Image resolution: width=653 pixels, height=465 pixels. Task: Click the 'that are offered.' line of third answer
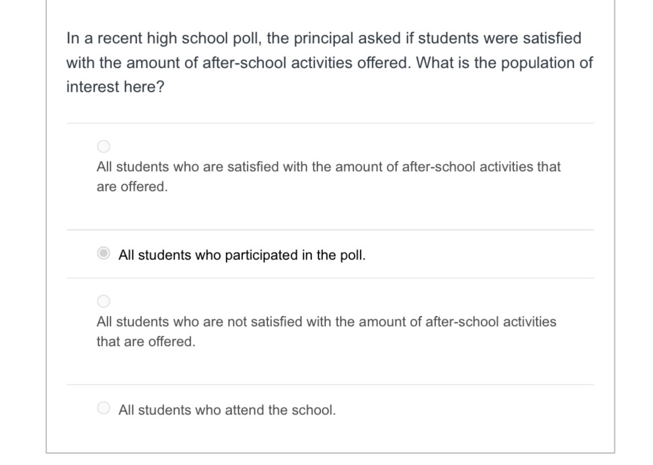point(146,342)
